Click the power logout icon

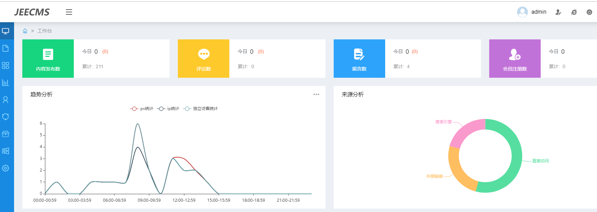pyautogui.click(x=589, y=12)
